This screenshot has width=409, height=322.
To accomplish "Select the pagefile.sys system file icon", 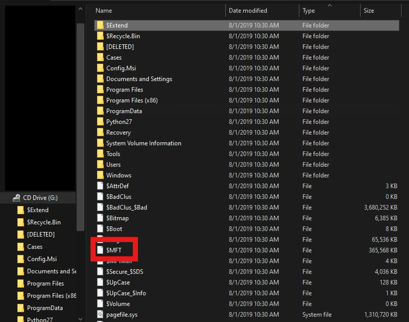I will [100, 315].
